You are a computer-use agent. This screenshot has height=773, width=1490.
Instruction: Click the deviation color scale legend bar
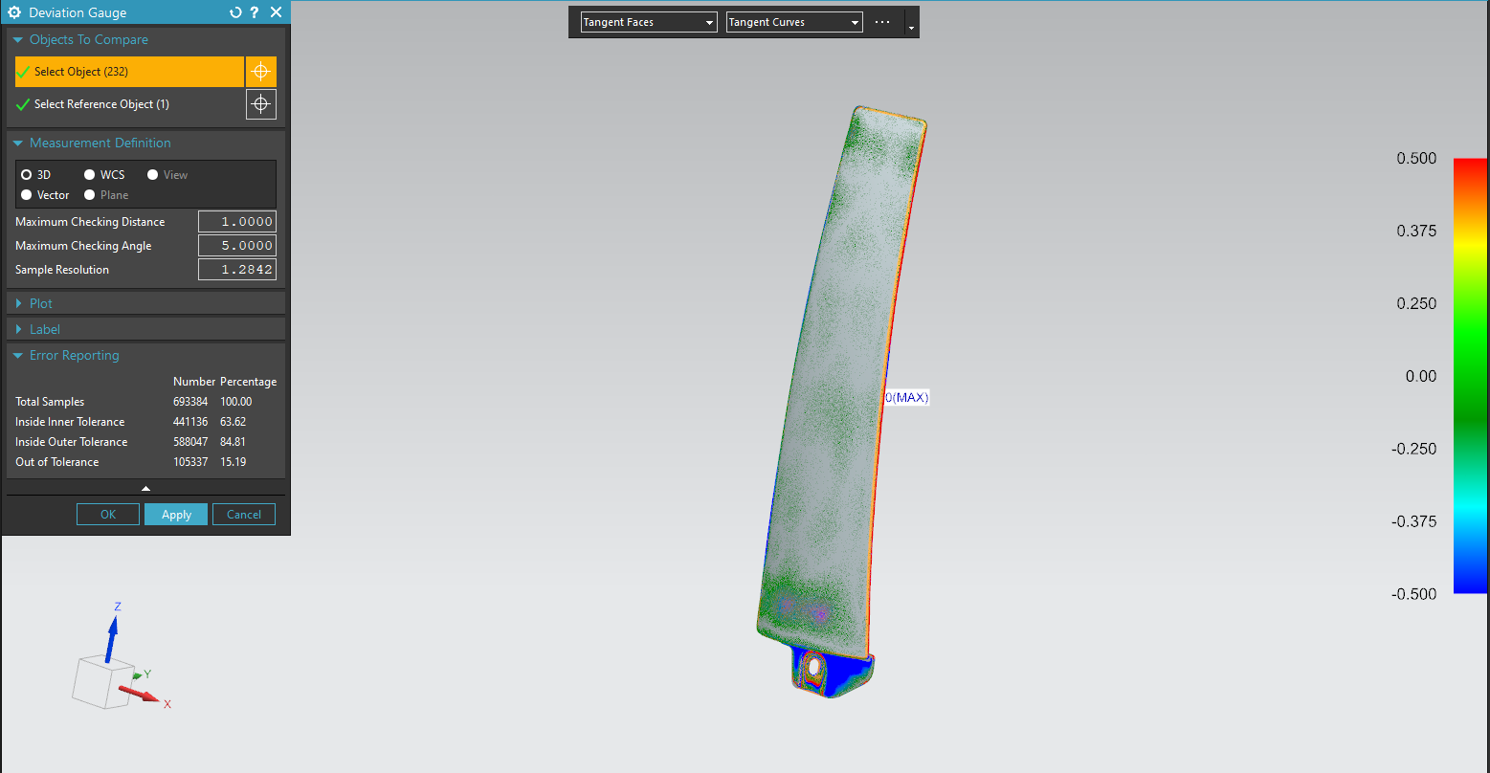(x=1470, y=376)
